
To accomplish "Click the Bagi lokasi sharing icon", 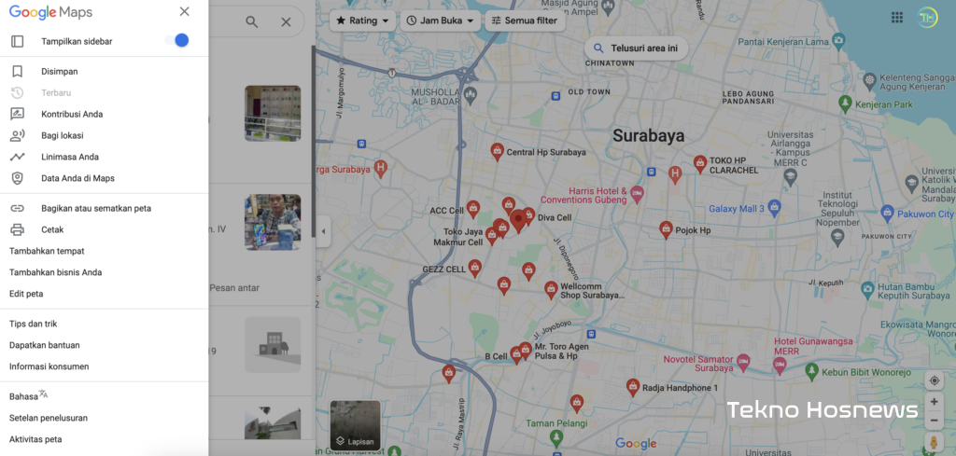I will coord(17,135).
